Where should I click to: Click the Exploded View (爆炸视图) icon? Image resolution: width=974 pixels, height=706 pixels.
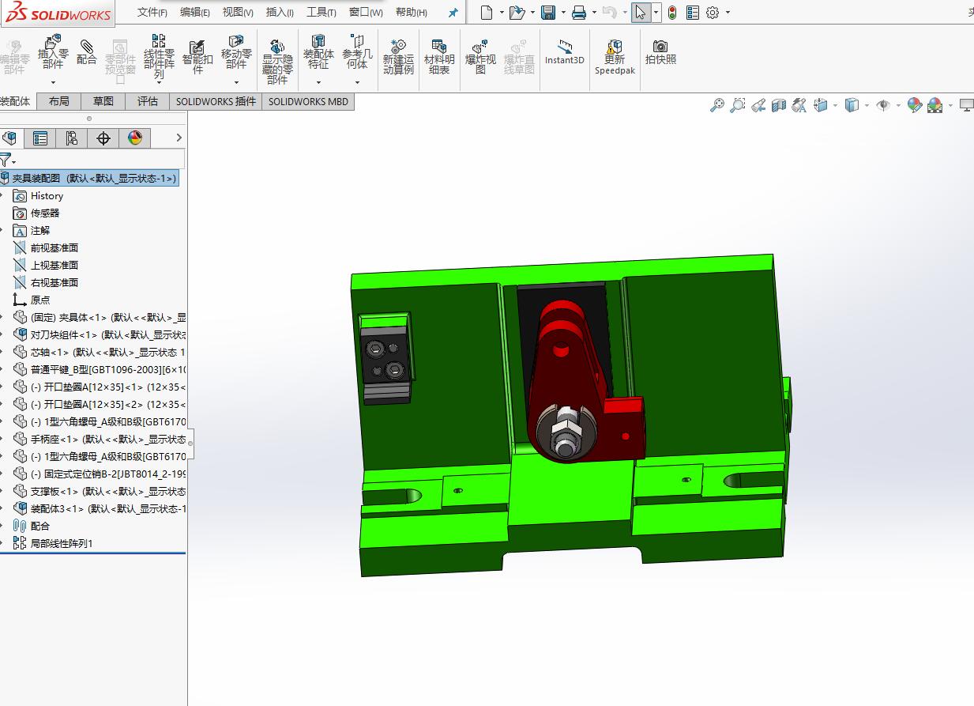480,57
